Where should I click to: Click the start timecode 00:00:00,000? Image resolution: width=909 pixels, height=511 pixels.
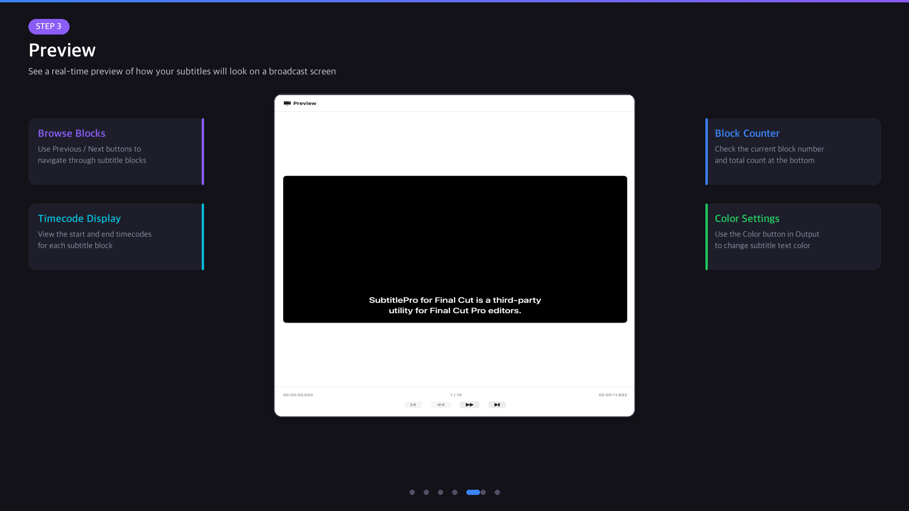[x=298, y=394]
